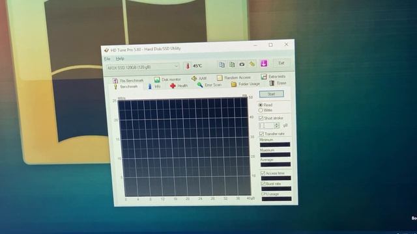Switch to the Health tab
The image size is (417, 234).
pos(179,86)
